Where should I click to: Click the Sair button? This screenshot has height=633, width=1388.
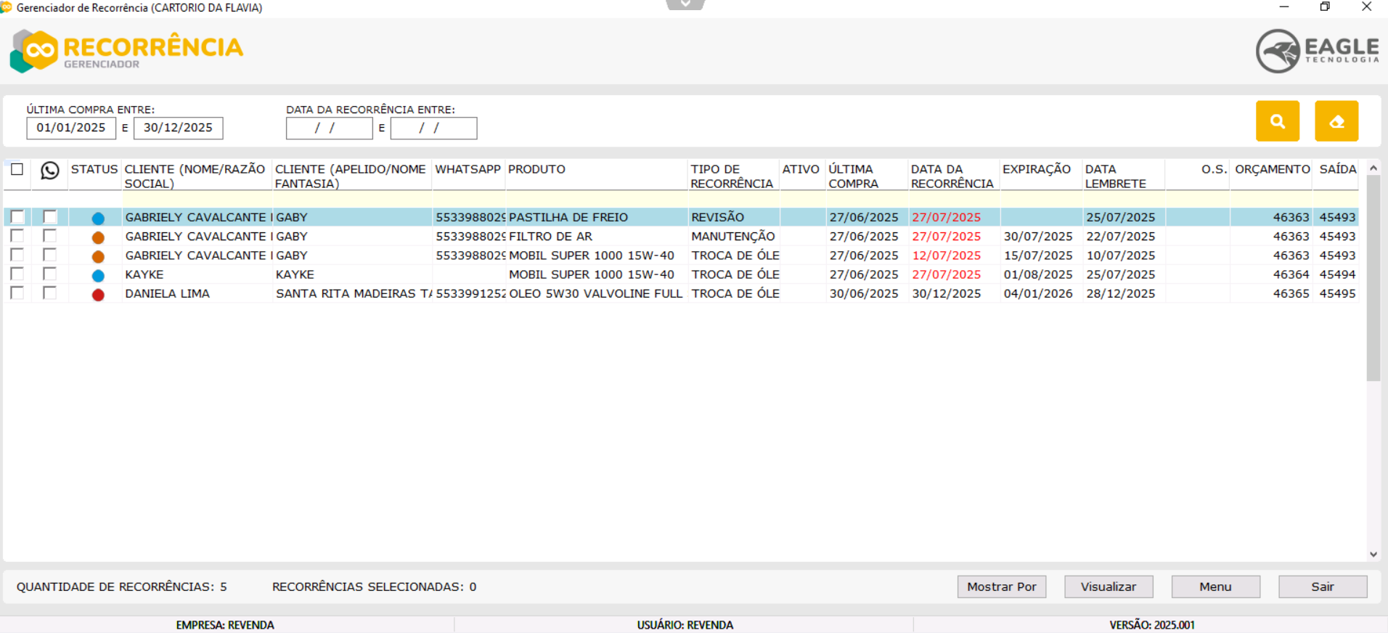1322,587
